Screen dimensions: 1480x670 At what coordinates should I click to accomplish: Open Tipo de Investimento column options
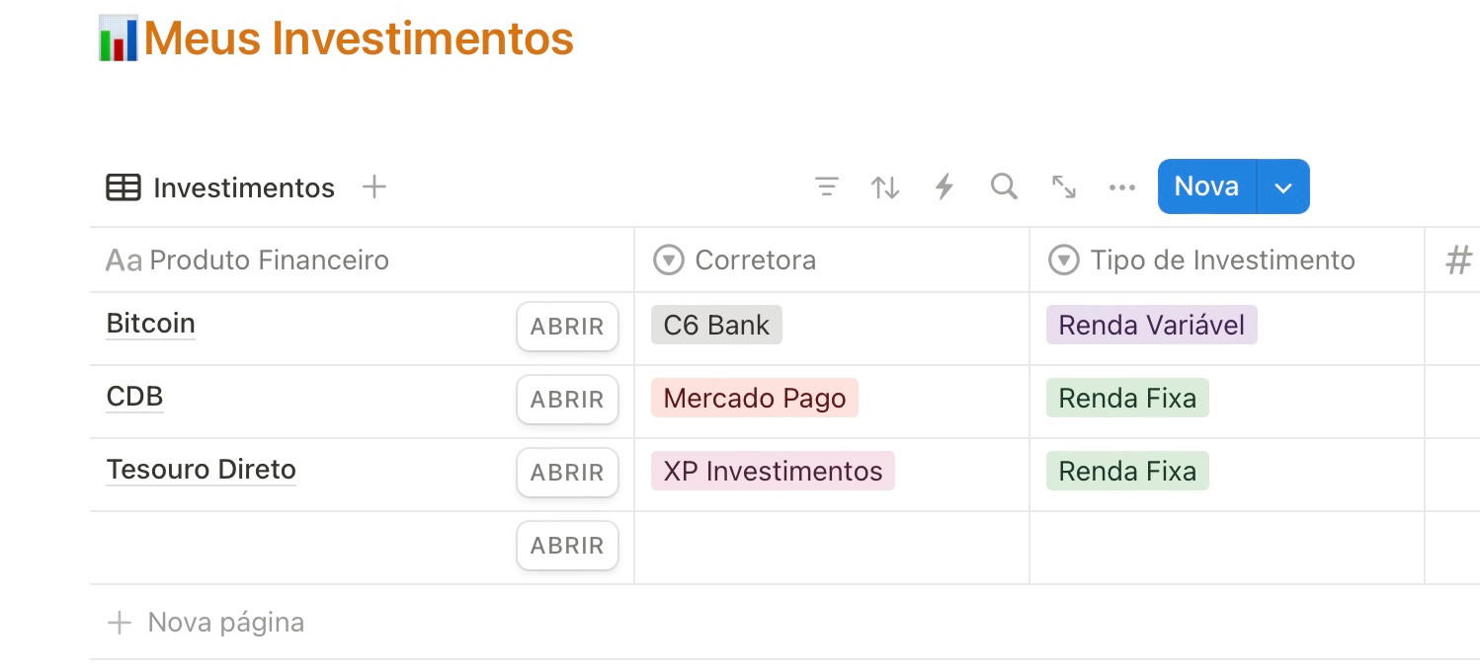(1221, 261)
